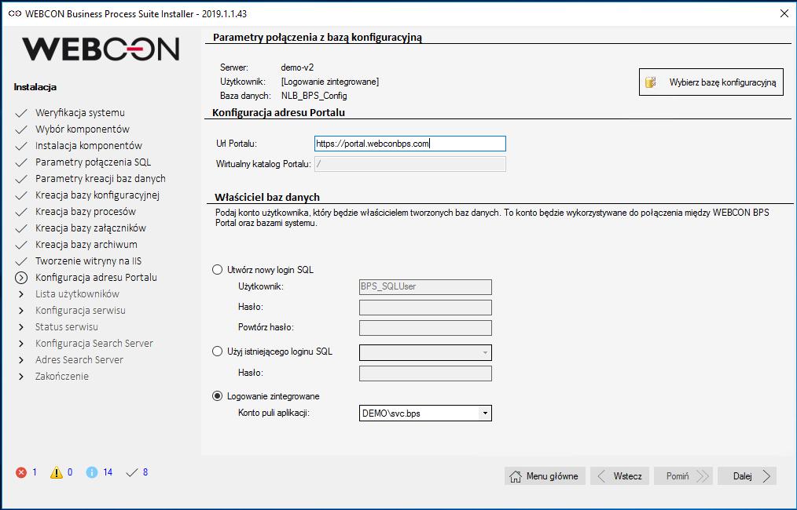
Task: Click the Powtórz hasło field
Action: point(425,328)
